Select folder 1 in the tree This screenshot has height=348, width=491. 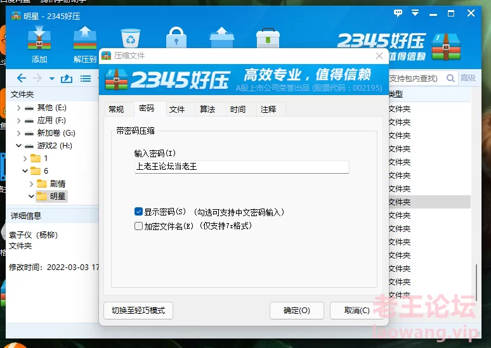click(x=39, y=158)
